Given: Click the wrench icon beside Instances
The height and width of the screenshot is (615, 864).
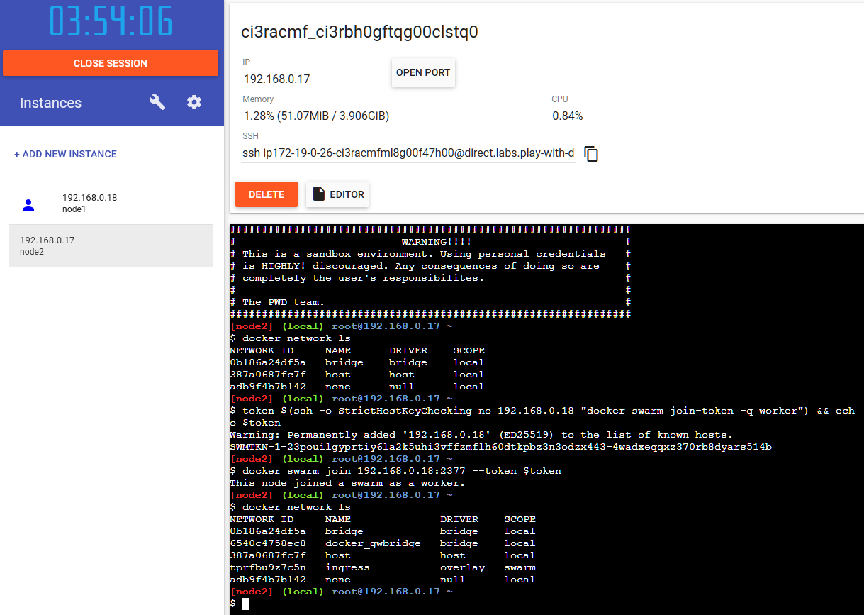Looking at the screenshot, I should click(x=157, y=103).
